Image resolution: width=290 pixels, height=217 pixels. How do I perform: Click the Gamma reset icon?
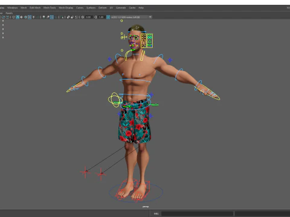[95, 17]
